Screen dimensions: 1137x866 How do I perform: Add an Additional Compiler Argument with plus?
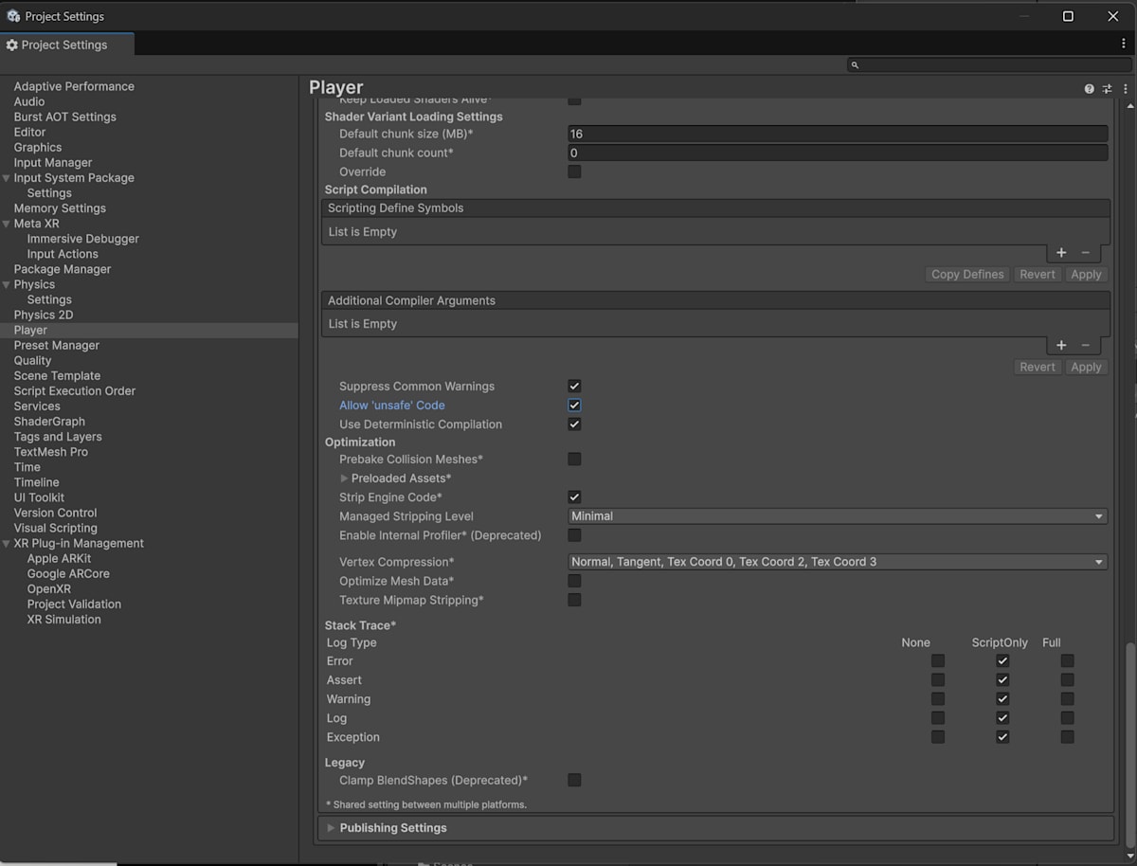click(1061, 346)
